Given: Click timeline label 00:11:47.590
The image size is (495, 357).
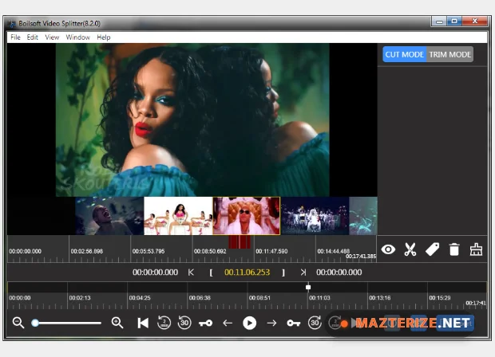Looking at the screenshot, I should pyautogui.click(x=271, y=251).
